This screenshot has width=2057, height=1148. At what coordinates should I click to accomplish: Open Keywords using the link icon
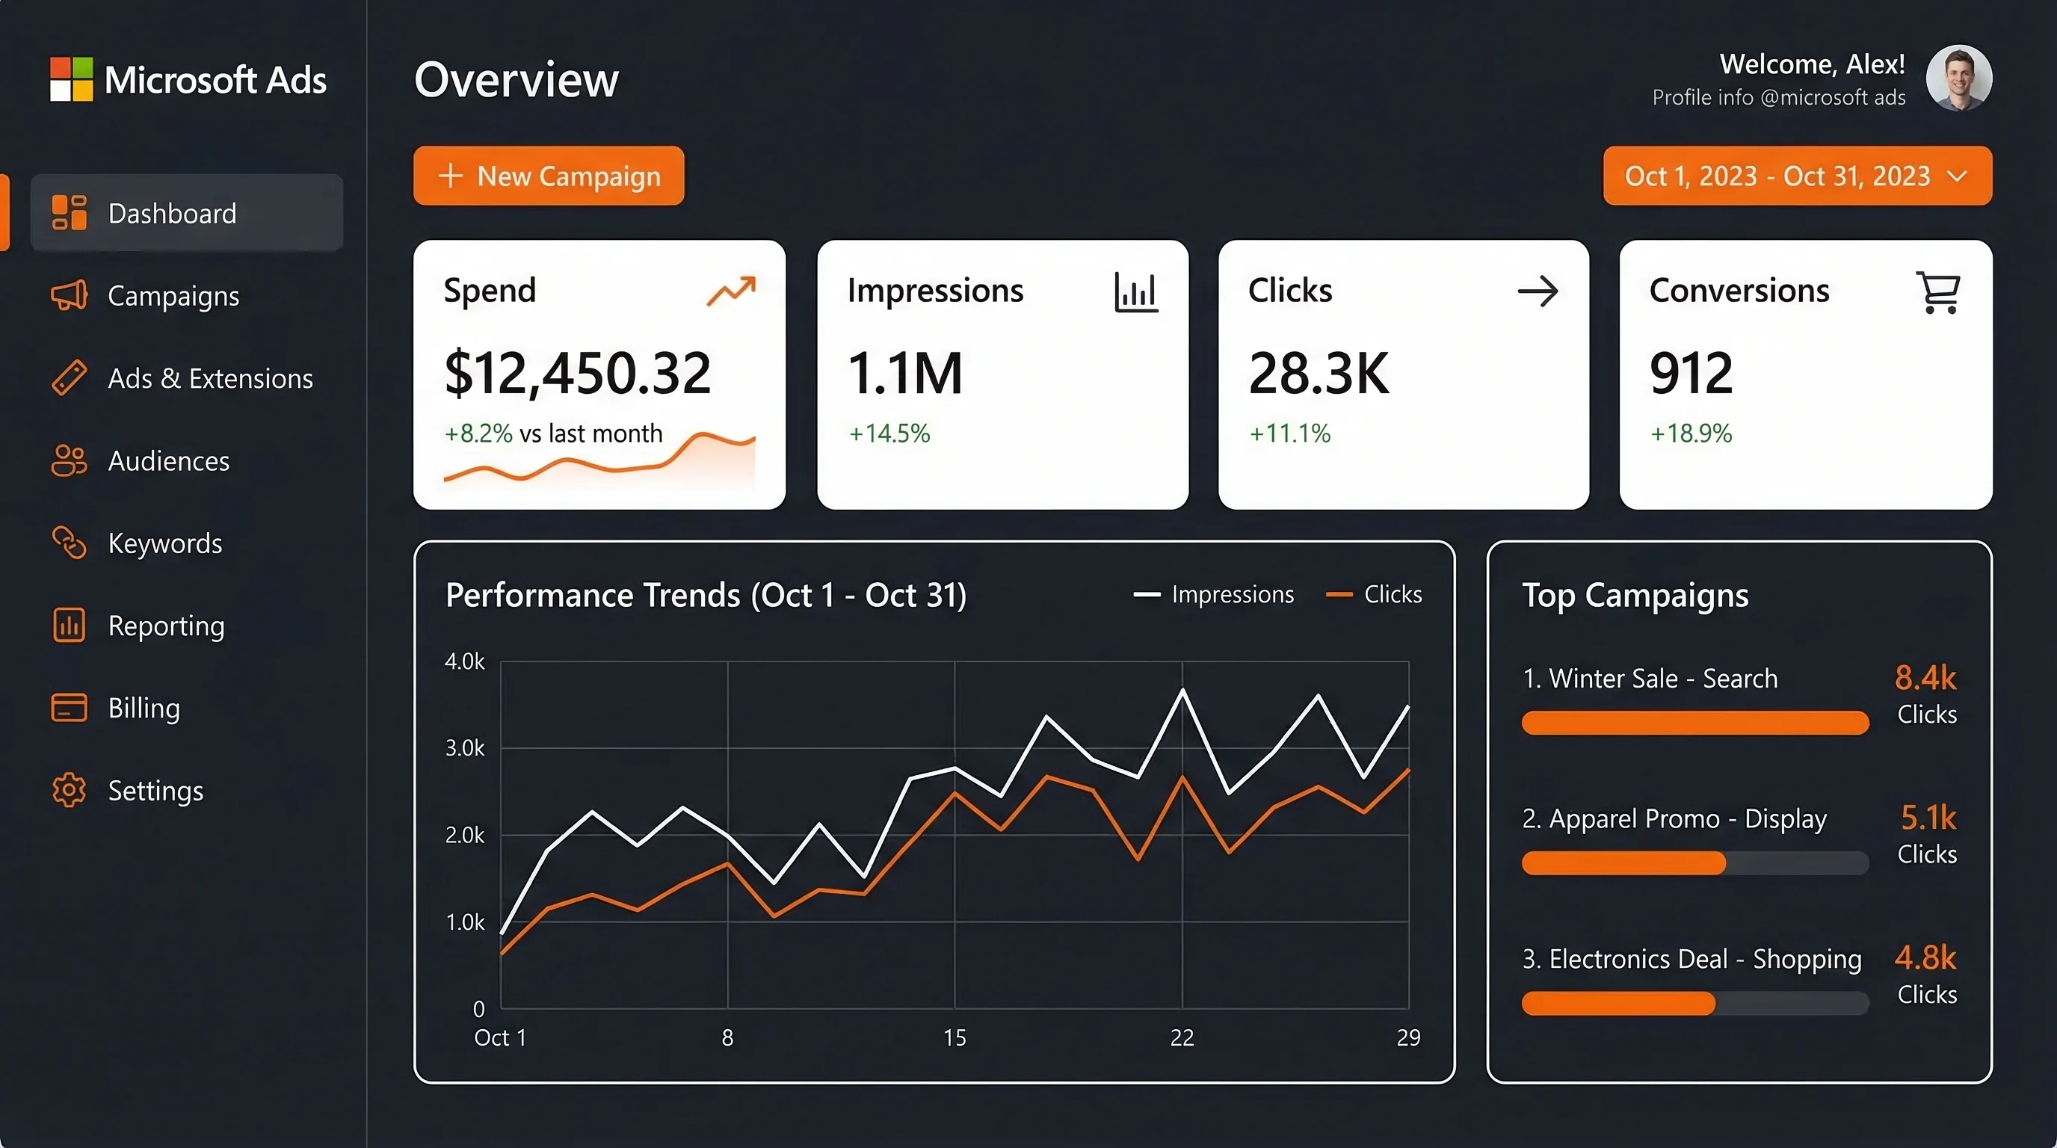tap(68, 543)
